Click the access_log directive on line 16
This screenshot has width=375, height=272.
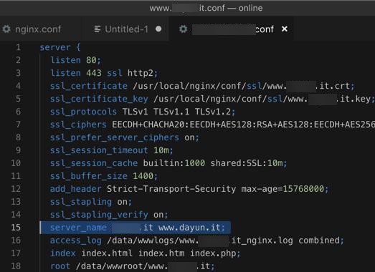(75, 241)
